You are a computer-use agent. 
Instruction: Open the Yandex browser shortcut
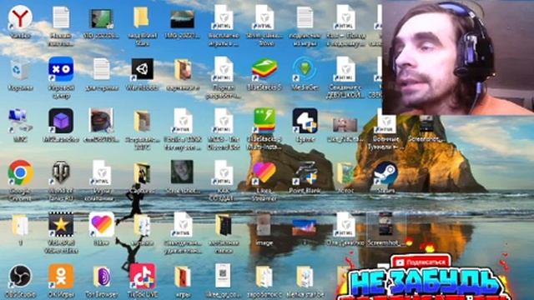[x=20, y=17]
